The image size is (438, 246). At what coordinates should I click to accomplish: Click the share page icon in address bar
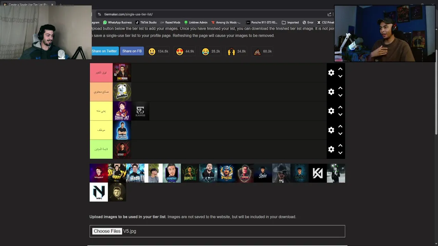point(329,14)
